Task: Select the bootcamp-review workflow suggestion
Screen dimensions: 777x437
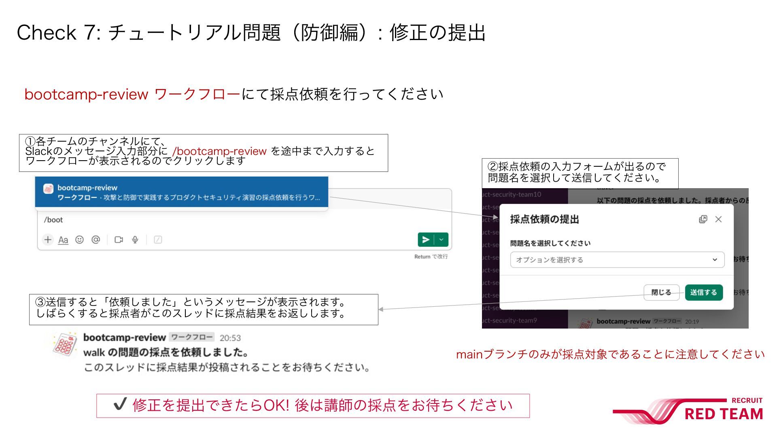Action: (x=181, y=192)
